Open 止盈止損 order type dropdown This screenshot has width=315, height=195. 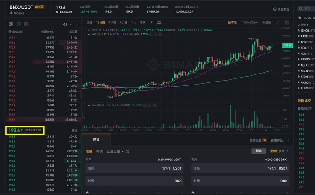tap(115, 152)
